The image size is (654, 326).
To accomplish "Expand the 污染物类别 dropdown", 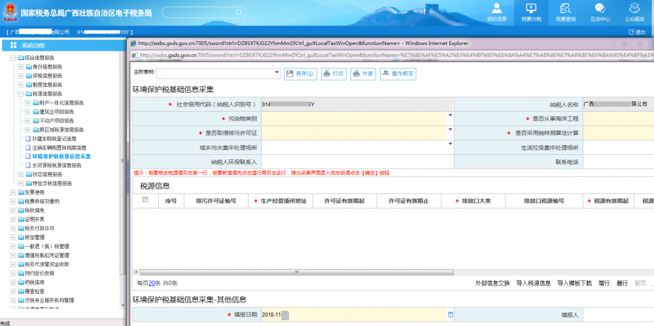I will pyautogui.click(x=450, y=116).
